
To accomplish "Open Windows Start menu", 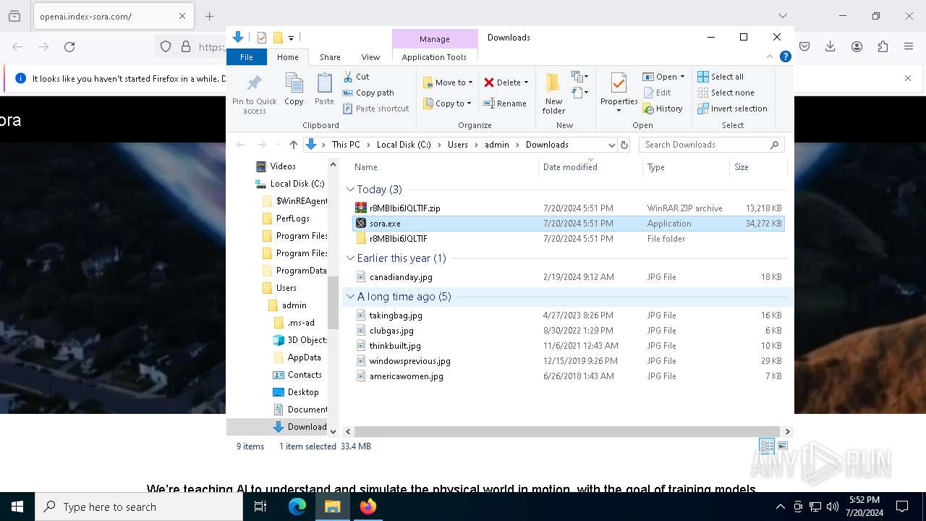I will (17, 507).
